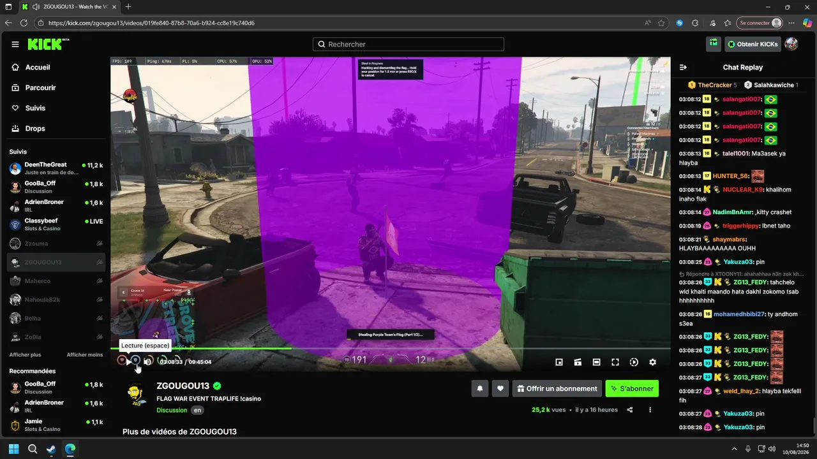Open AdrienBroner's followed channel in Suivis
The image size is (817, 459).
(56, 205)
